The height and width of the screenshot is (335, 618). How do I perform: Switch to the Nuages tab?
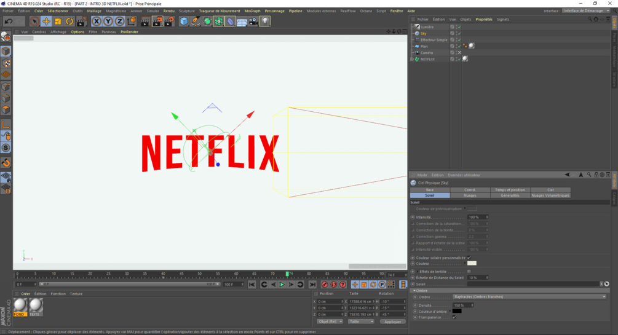tap(470, 195)
